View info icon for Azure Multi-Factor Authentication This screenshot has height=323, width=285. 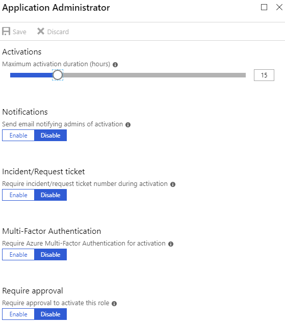[x=171, y=244]
